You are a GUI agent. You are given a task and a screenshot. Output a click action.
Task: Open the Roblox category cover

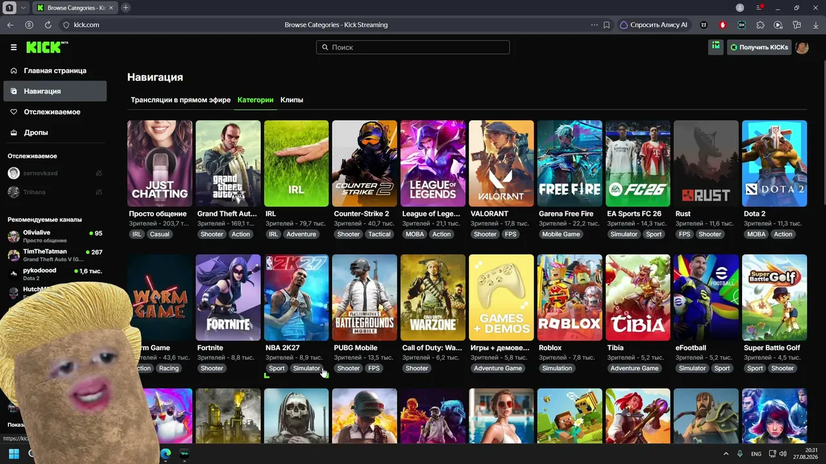(x=570, y=298)
